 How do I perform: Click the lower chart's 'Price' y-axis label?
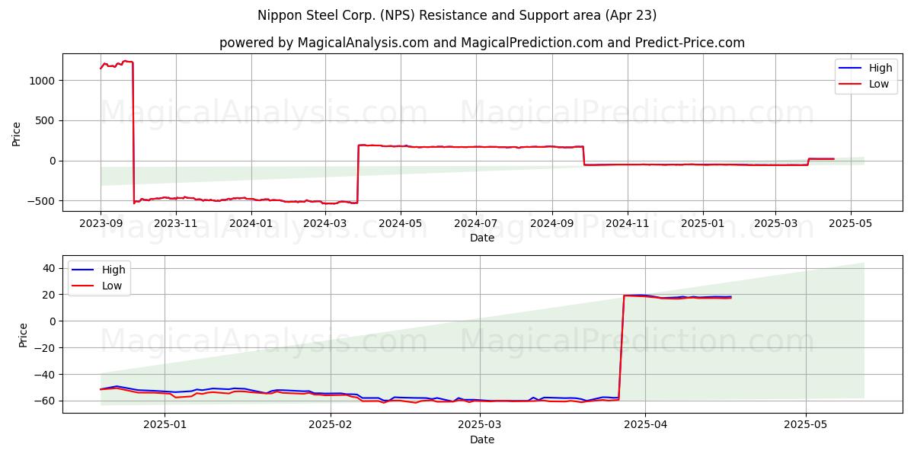[23, 334]
